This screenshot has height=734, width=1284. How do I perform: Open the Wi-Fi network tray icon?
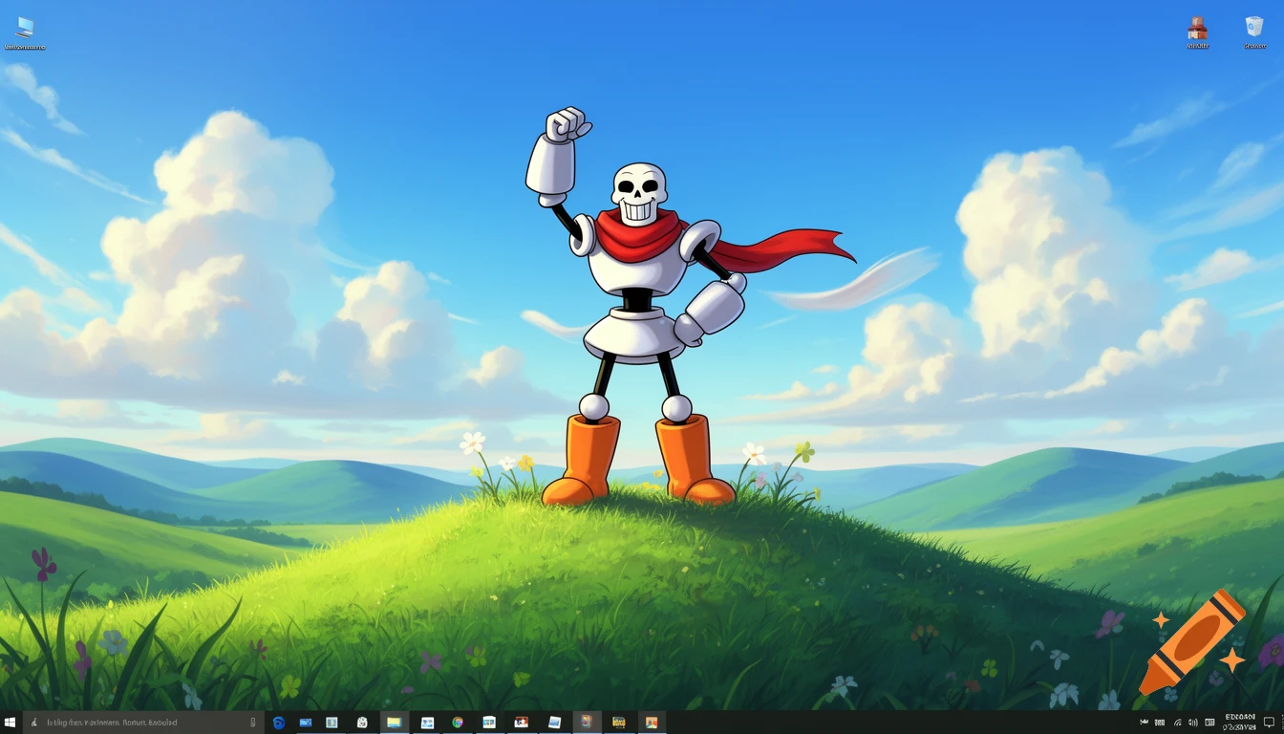tap(1178, 723)
